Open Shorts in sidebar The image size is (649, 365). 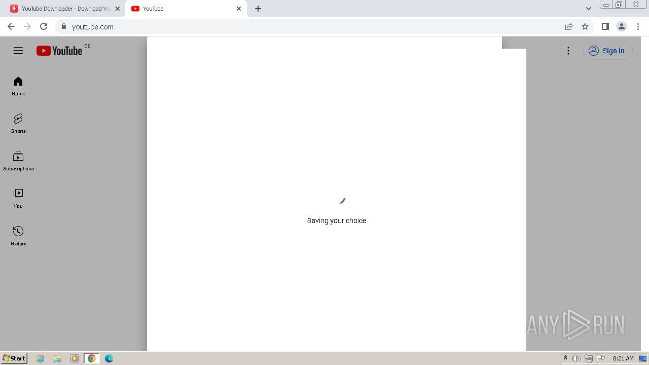coord(18,124)
